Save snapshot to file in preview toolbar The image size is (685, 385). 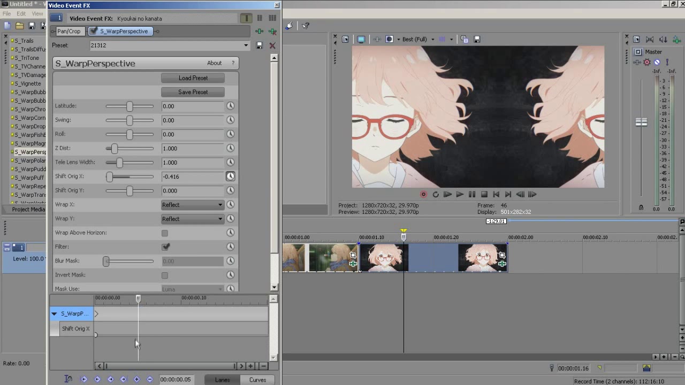click(477, 40)
